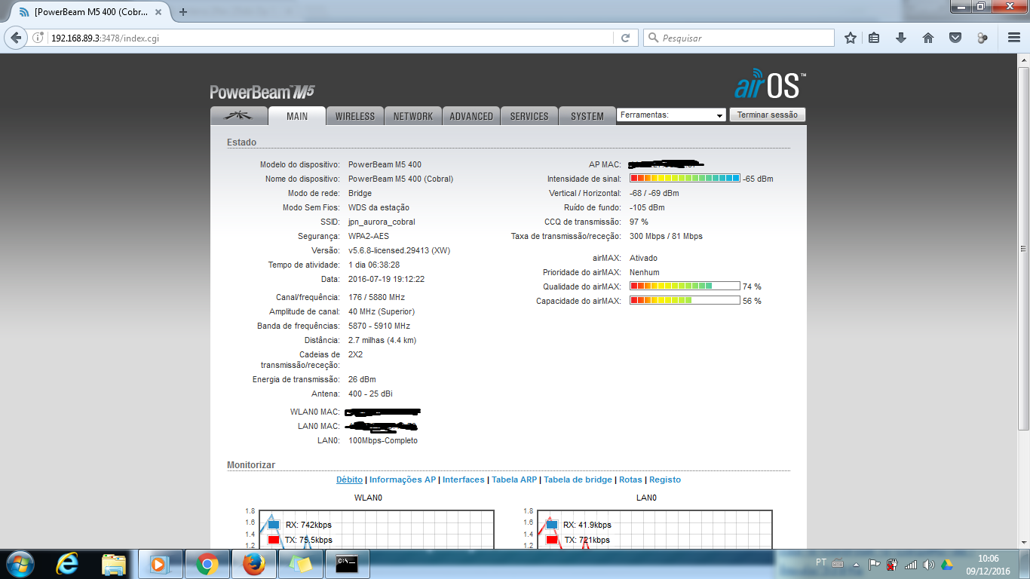This screenshot has height=579, width=1030.
Task: Go back using Firefox's back arrow
Action: [17, 38]
